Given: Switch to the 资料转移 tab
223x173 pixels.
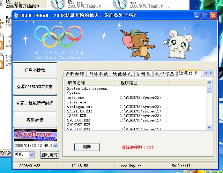Looking at the screenshot, I should tap(75, 73).
